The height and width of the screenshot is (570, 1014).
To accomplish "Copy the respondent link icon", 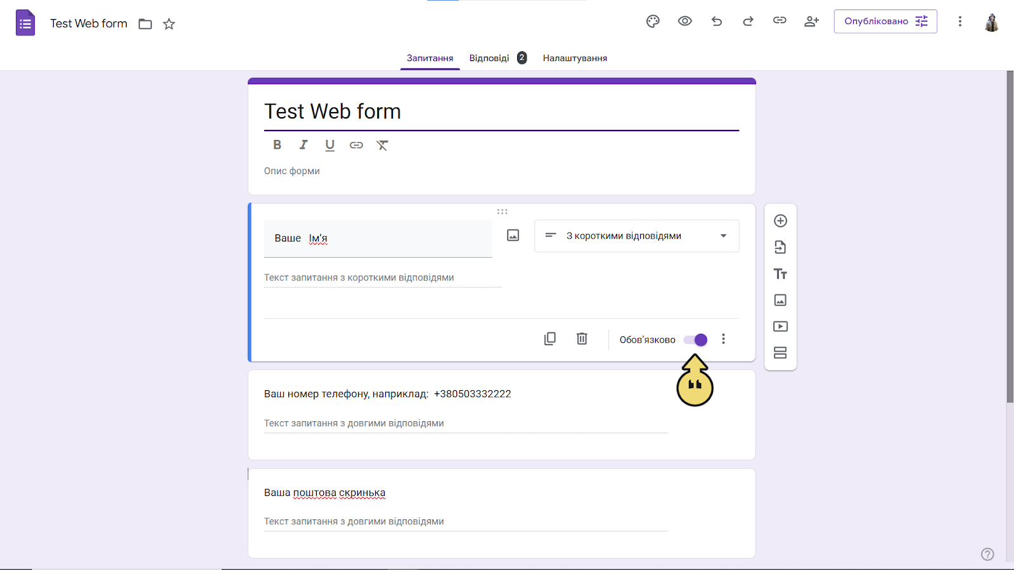I will 780,21.
